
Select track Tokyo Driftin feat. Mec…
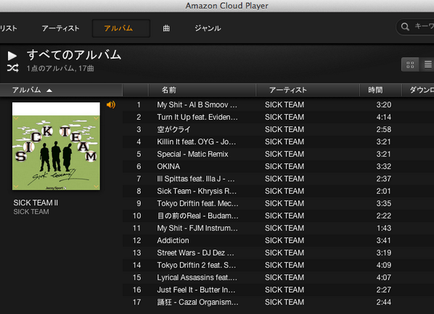coord(197,203)
